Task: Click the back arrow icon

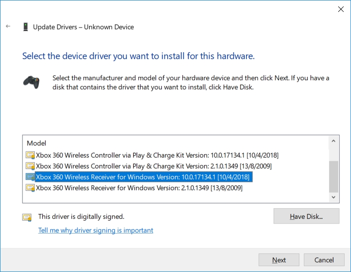Action: click(x=8, y=26)
